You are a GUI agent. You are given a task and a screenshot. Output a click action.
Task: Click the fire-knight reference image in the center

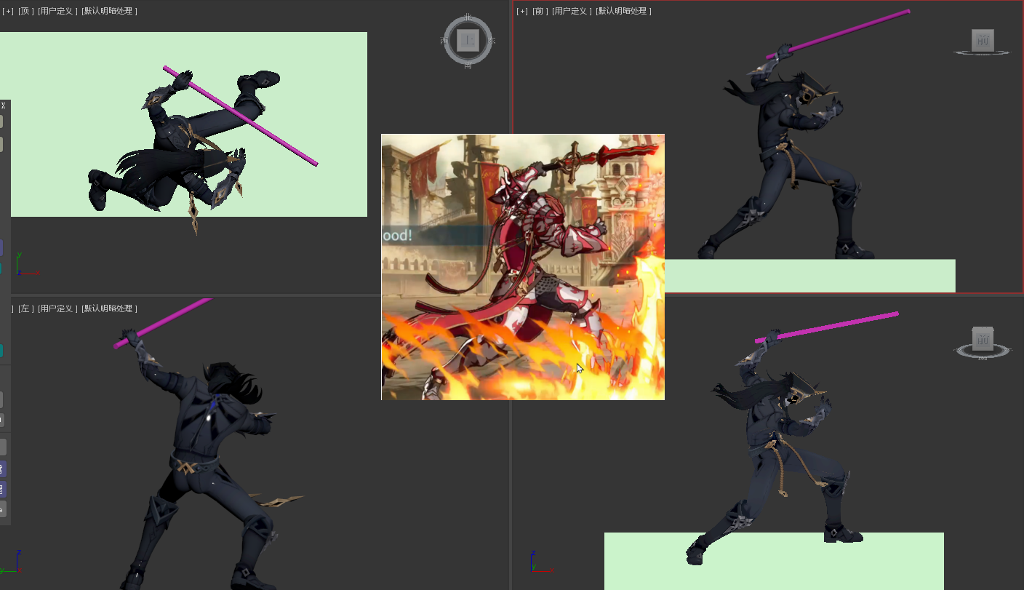(x=523, y=267)
